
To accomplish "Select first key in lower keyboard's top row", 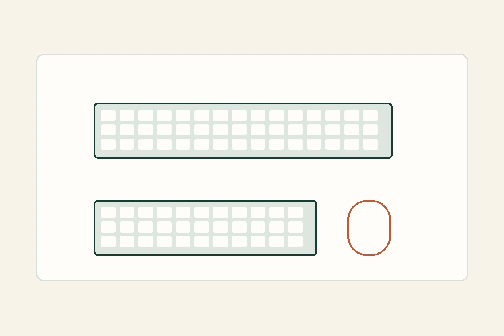I will [108, 213].
